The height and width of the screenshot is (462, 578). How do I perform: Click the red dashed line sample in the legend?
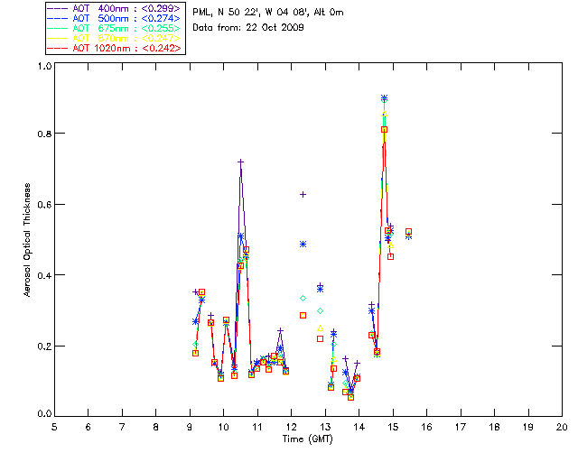click(58, 48)
